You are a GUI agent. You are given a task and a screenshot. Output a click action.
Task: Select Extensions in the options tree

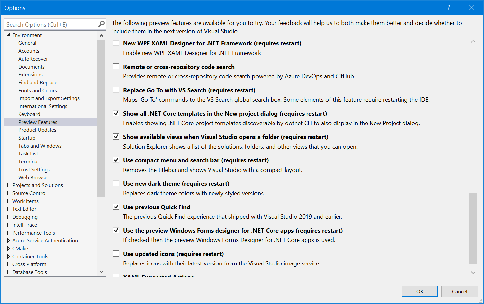click(30, 74)
